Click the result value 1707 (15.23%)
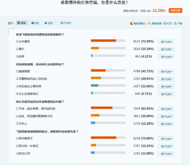This screenshot has width=190, height=165. (143, 146)
